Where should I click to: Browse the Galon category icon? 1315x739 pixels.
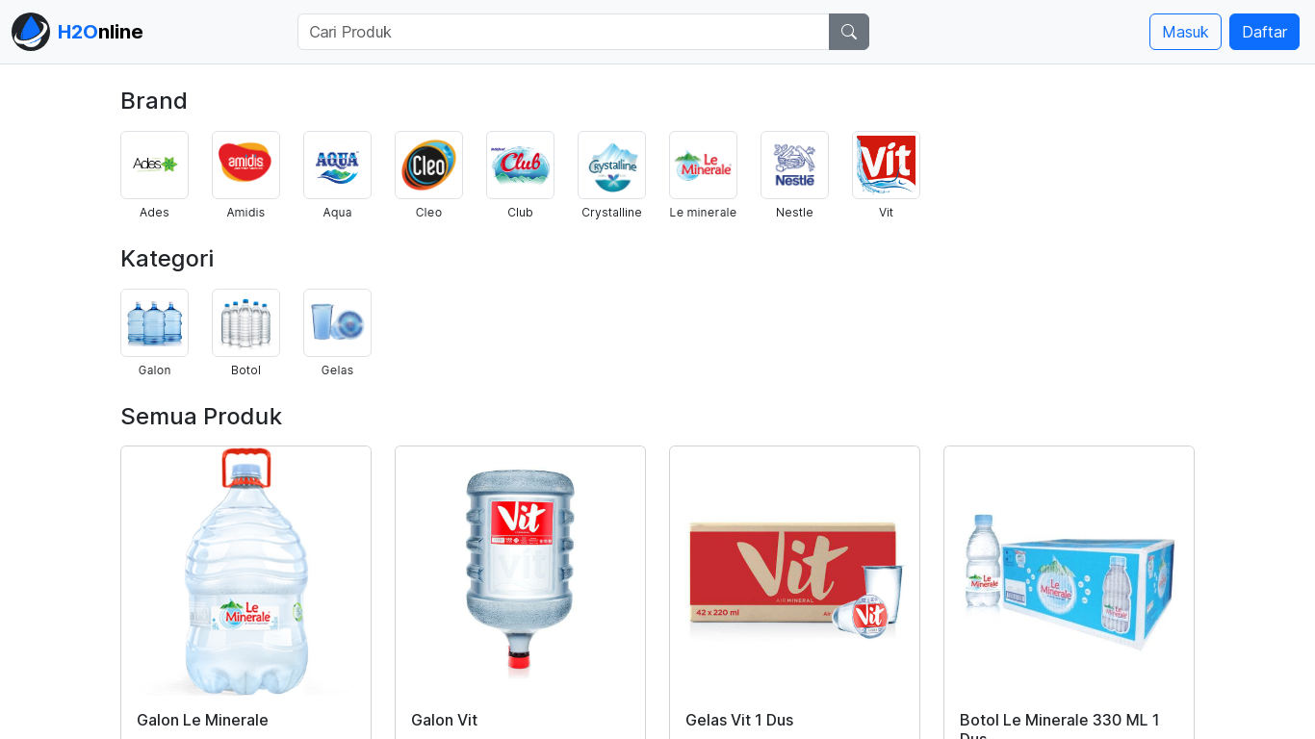[154, 322]
